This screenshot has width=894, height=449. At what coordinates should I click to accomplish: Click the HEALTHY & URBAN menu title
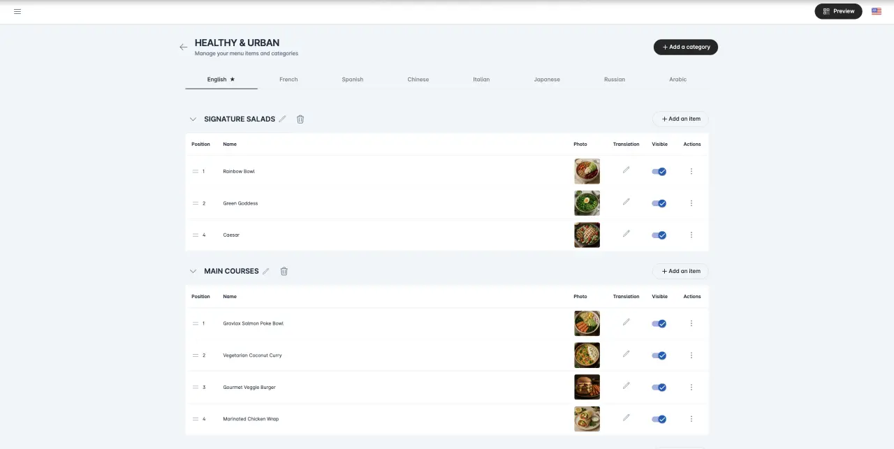[x=237, y=43]
